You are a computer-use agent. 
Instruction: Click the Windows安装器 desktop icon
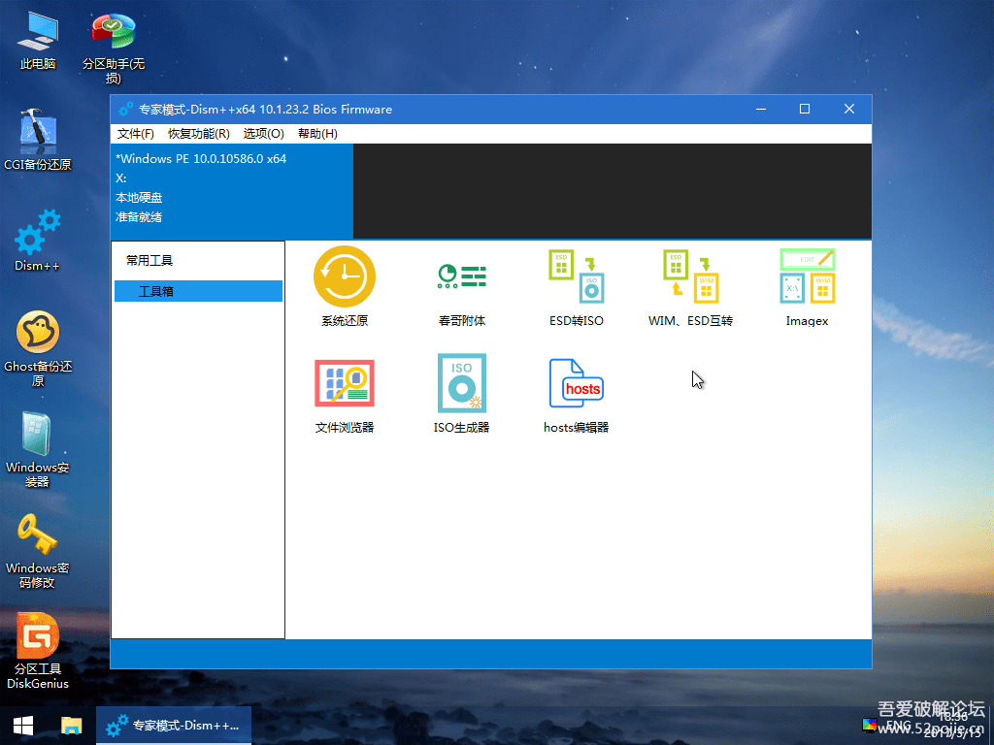(38, 449)
